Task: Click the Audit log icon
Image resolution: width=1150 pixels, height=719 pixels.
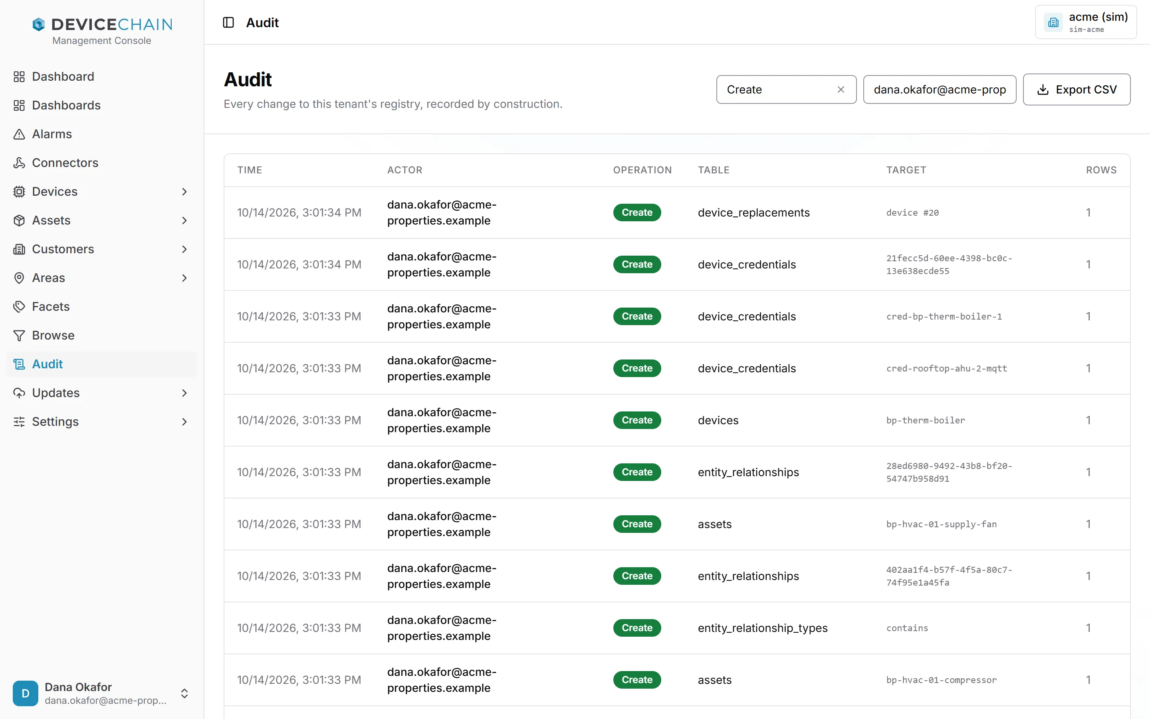Action: pyautogui.click(x=19, y=364)
